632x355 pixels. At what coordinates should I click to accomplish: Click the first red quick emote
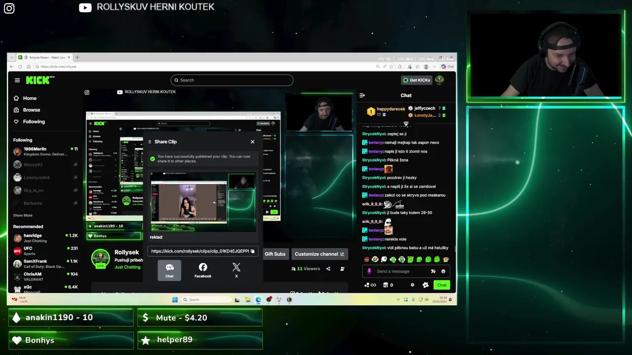point(366,259)
